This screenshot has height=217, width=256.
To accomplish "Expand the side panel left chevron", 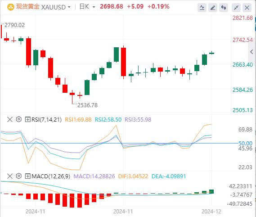I will pyautogui.click(x=252, y=52).
